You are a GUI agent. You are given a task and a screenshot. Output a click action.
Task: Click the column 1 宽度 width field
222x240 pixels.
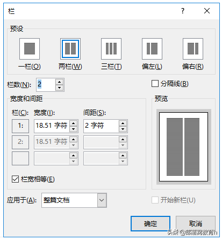(52, 126)
